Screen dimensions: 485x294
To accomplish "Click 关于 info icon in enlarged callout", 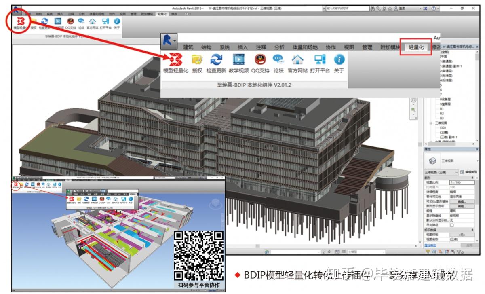I will point(339,59).
